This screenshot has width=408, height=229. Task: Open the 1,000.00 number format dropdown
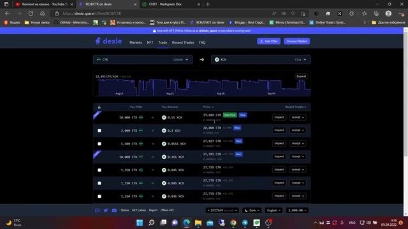pos(297,211)
